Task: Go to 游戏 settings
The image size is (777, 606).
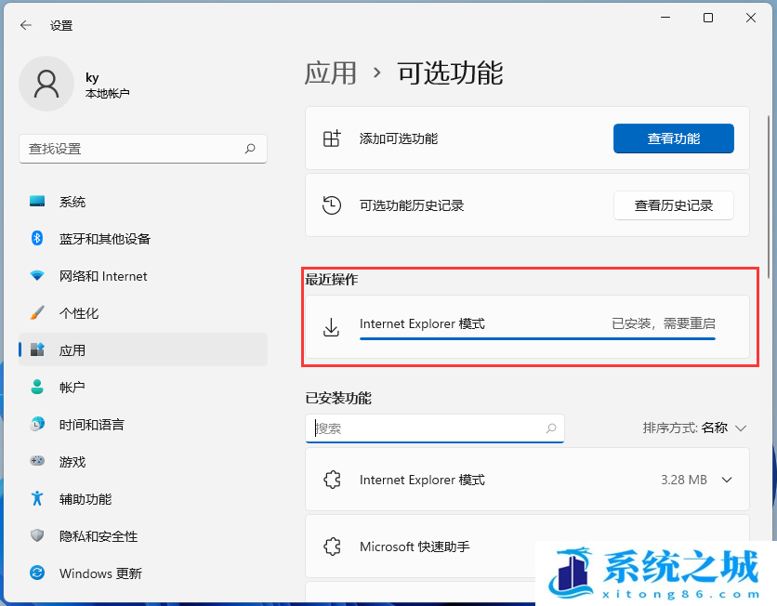Action: point(72,462)
